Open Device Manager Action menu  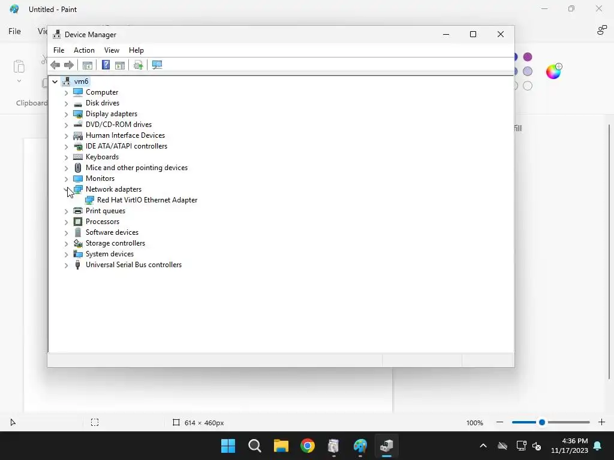(x=84, y=50)
